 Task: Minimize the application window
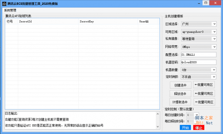(199, 3)
